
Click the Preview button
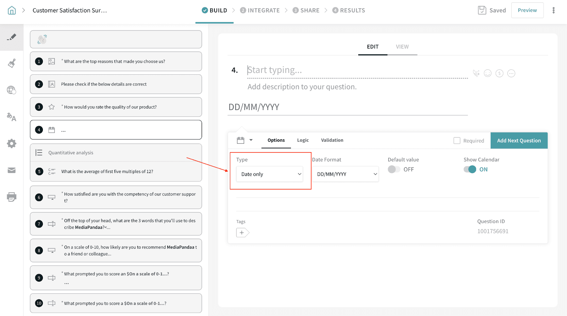tap(527, 10)
